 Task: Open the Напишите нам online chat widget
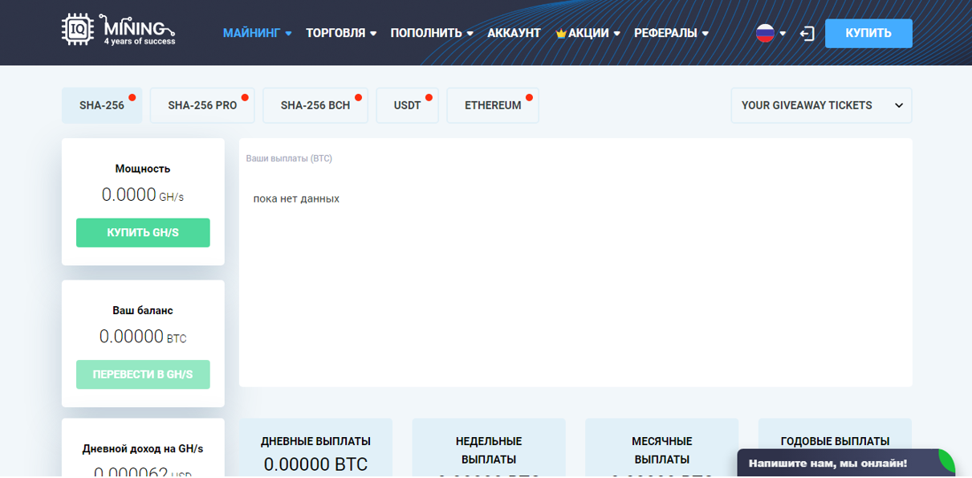tap(846, 463)
